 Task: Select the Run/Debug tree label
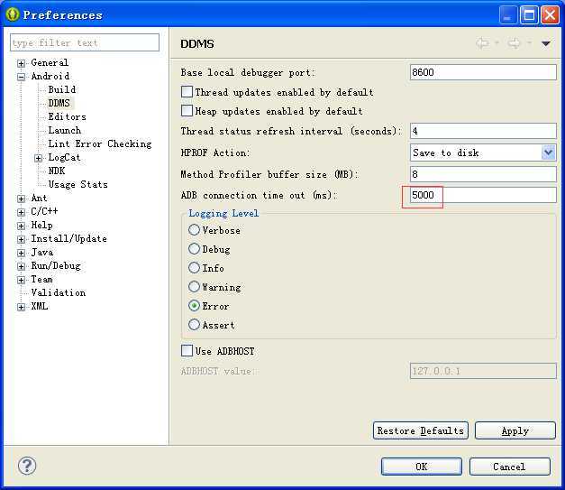56,265
